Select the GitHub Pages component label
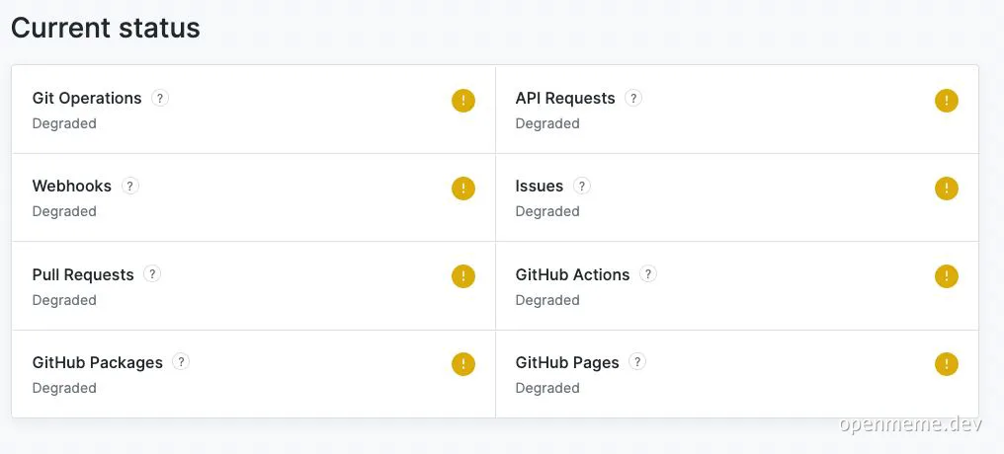The image size is (1004, 454). pyautogui.click(x=567, y=362)
